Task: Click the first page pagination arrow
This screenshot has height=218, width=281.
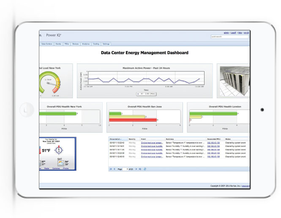Action: coord(111,169)
